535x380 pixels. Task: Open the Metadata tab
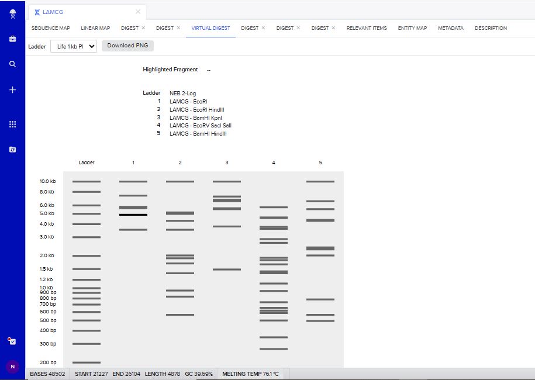pyautogui.click(x=451, y=28)
